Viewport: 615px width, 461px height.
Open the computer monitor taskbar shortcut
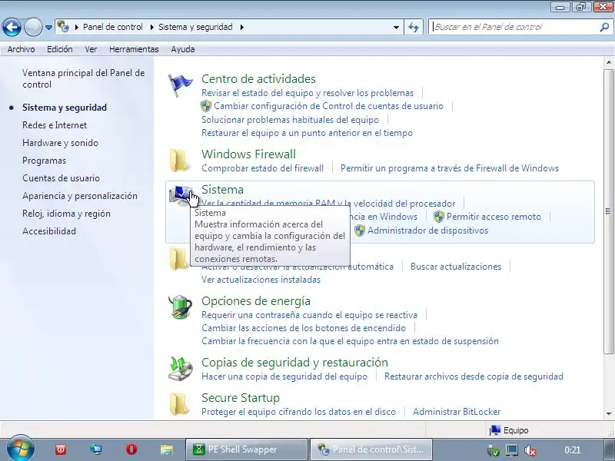[x=95, y=449]
